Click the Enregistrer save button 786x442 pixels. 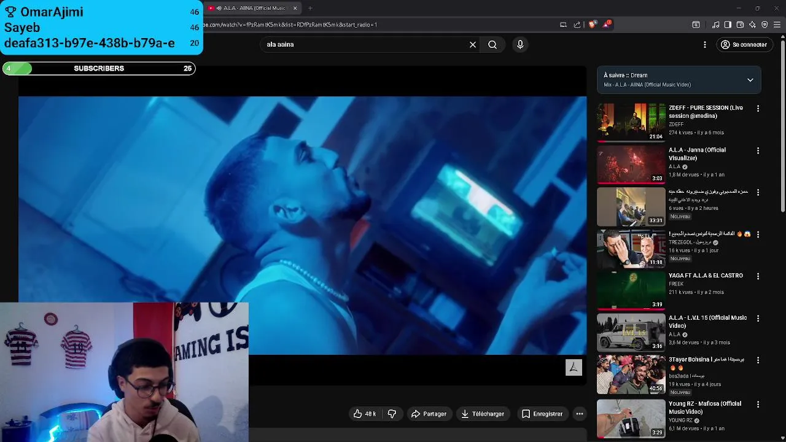pos(542,414)
